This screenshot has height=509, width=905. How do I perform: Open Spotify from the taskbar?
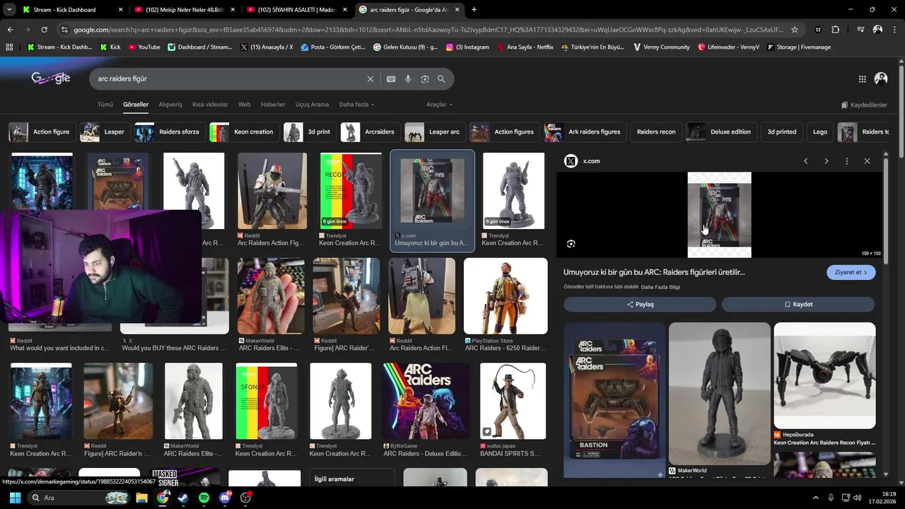[204, 498]
